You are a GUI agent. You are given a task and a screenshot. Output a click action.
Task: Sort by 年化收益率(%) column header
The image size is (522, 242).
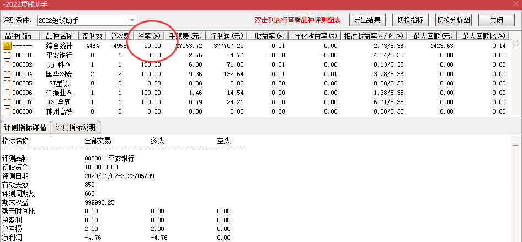(x=315, y=36)
